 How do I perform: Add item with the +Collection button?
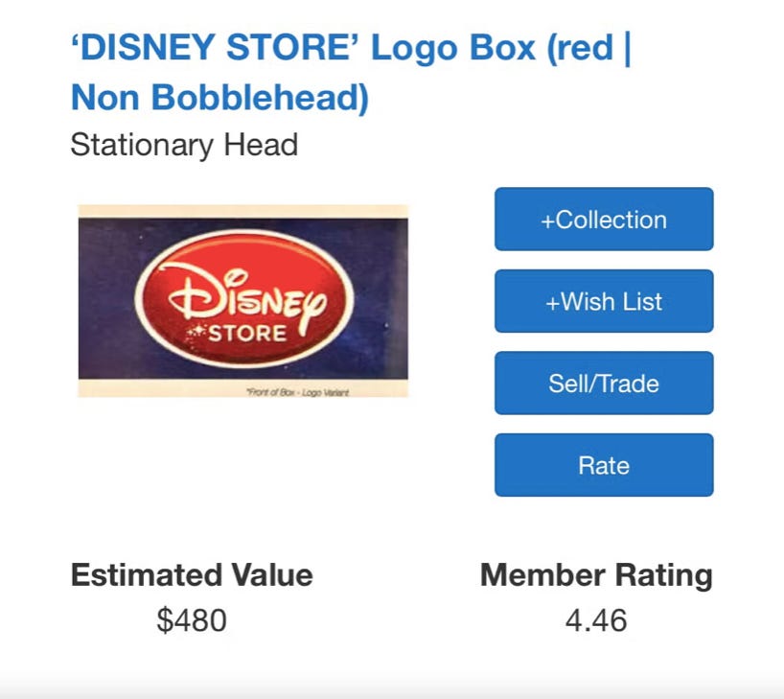pos(604,220)
